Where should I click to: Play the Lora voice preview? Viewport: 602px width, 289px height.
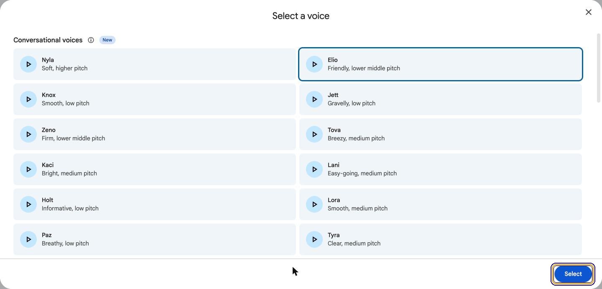314,204
